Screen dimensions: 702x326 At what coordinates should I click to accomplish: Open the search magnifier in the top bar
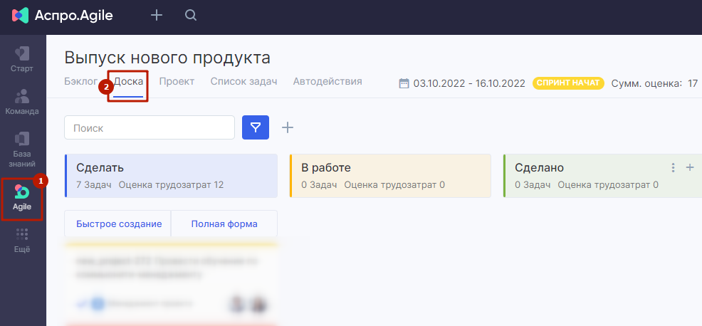point(191,16)
